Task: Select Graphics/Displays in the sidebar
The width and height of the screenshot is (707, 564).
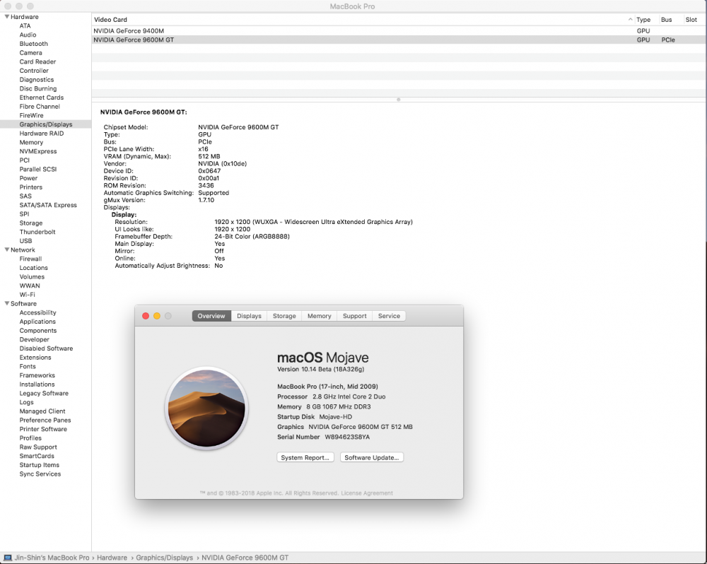Action: coord(46,124)
